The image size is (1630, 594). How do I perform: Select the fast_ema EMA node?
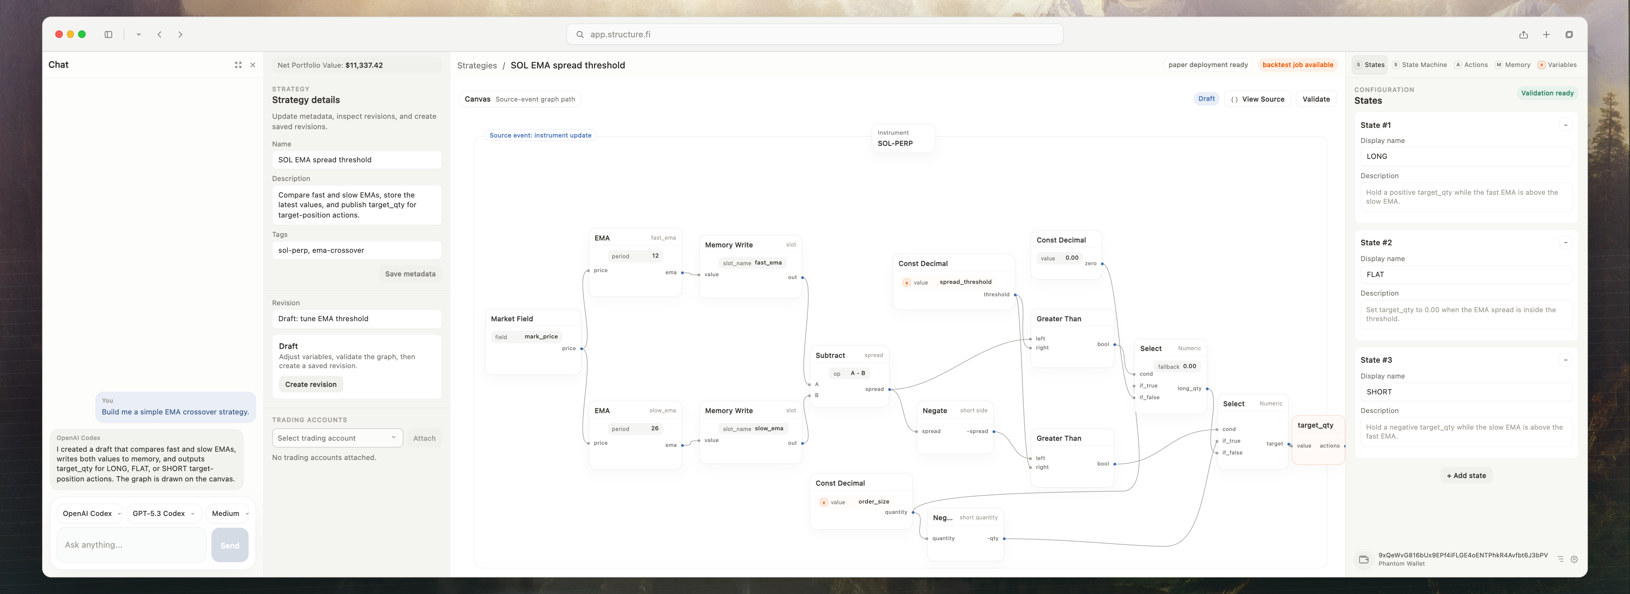pos(635,262)
